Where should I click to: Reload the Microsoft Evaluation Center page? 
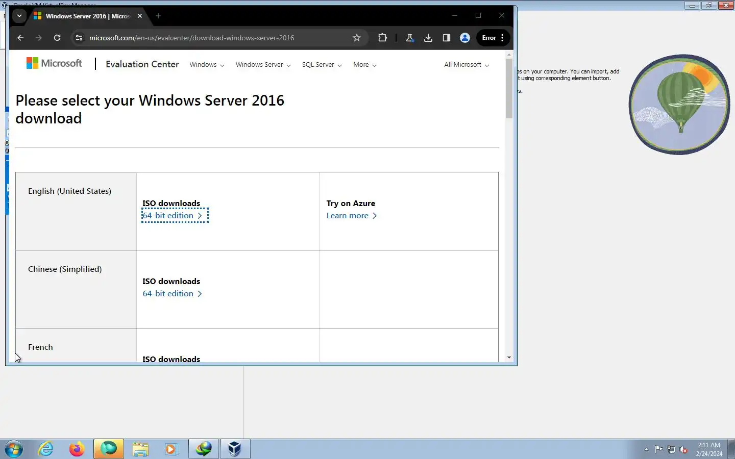point(57,38)
